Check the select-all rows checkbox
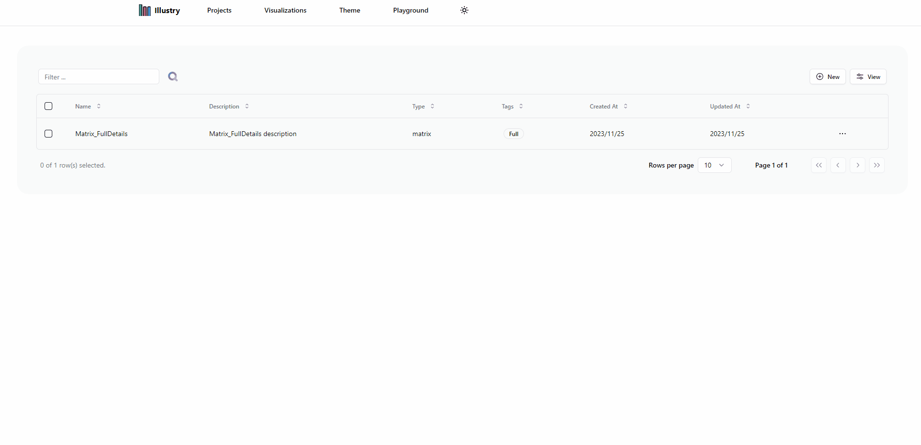The width and height of the screenshot is (921, 445). [x=48, y=106]
